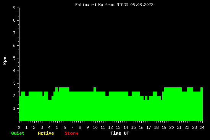The image size is (210, 140).
Task: Click the Time UT axis label
Action: pyautogui.click(x=120, y=133)
